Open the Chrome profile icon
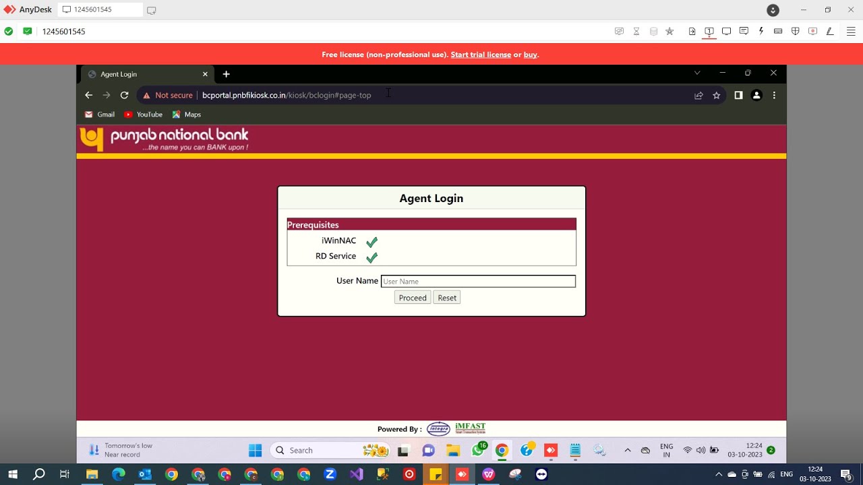Image resolution: width=863 pixels, height=485 pixels. [756, 96]
